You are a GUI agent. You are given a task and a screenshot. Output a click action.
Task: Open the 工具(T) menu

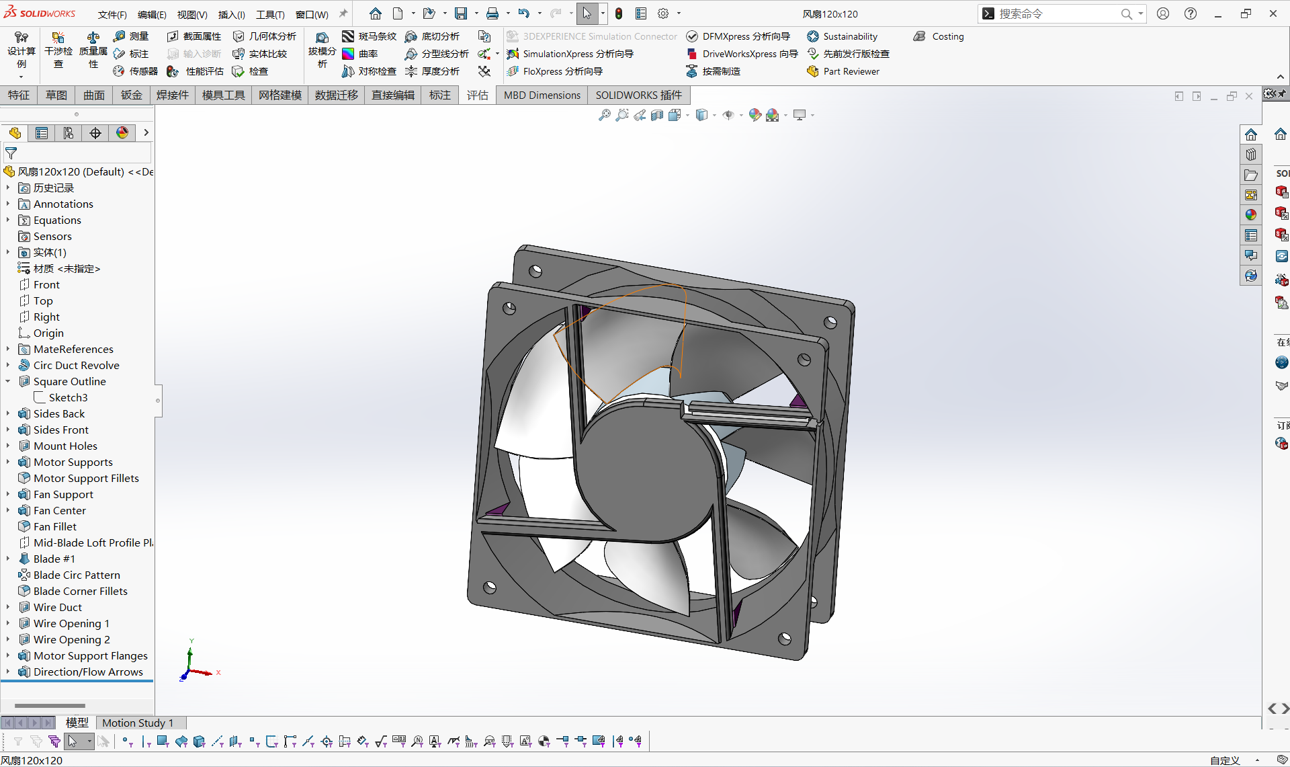[x=270, y=14]
